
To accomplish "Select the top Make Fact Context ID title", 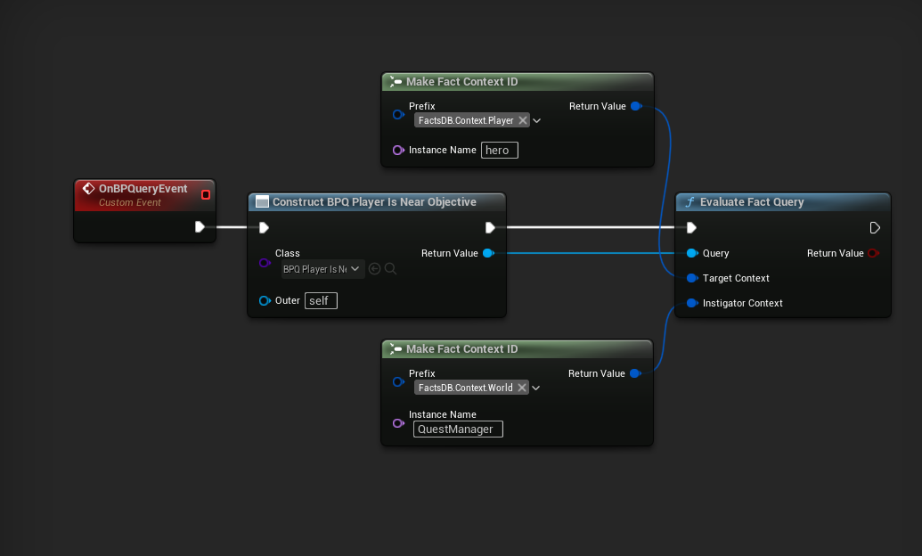I will tap(461, 82).
